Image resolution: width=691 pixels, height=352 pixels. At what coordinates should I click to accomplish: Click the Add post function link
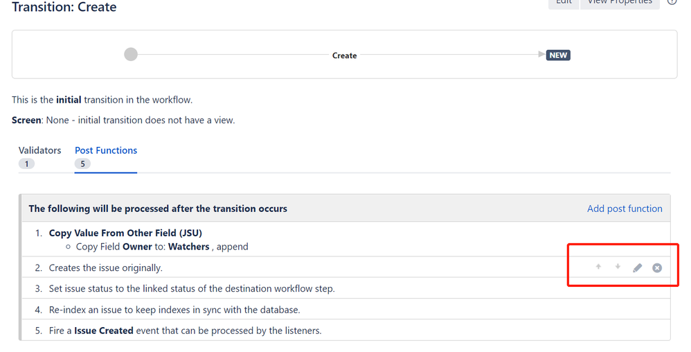(625, 209)
